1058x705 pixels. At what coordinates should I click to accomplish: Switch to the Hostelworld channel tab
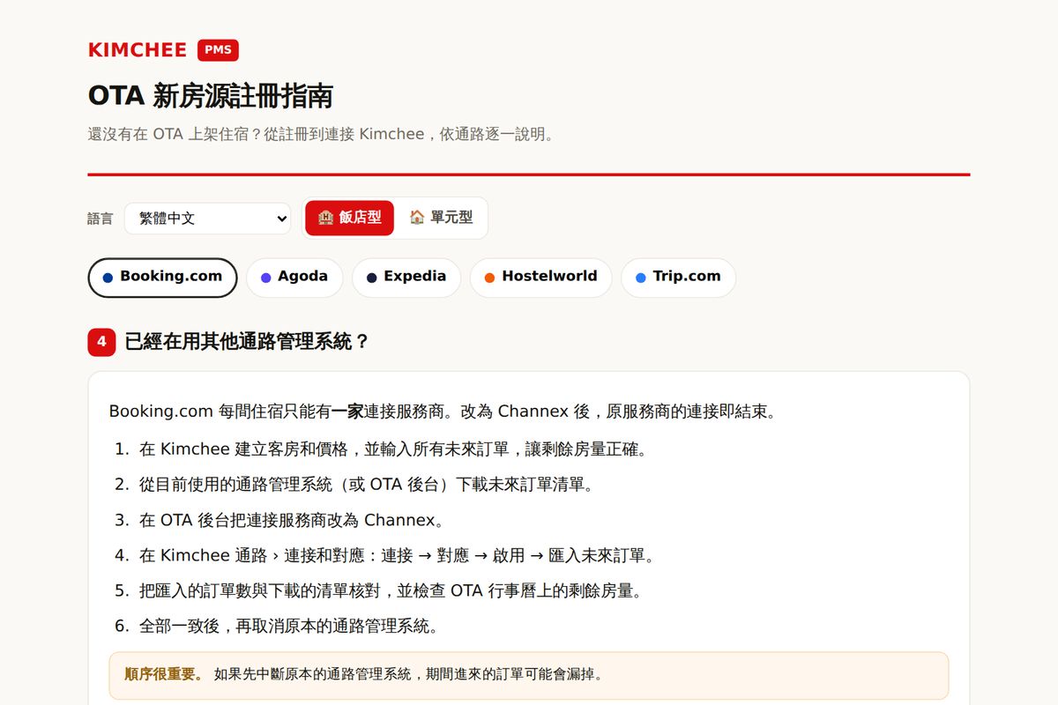click(x=540, y=278)
